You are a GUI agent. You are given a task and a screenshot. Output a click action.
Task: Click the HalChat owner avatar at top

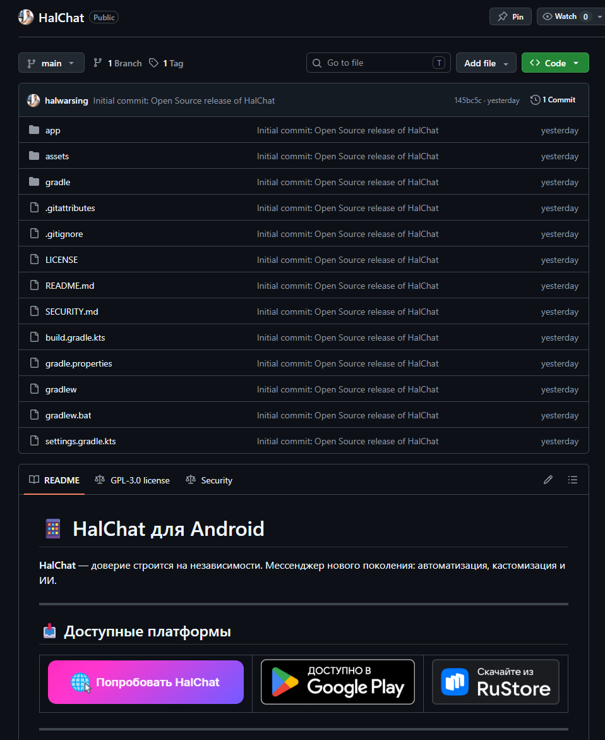(25, 18)
